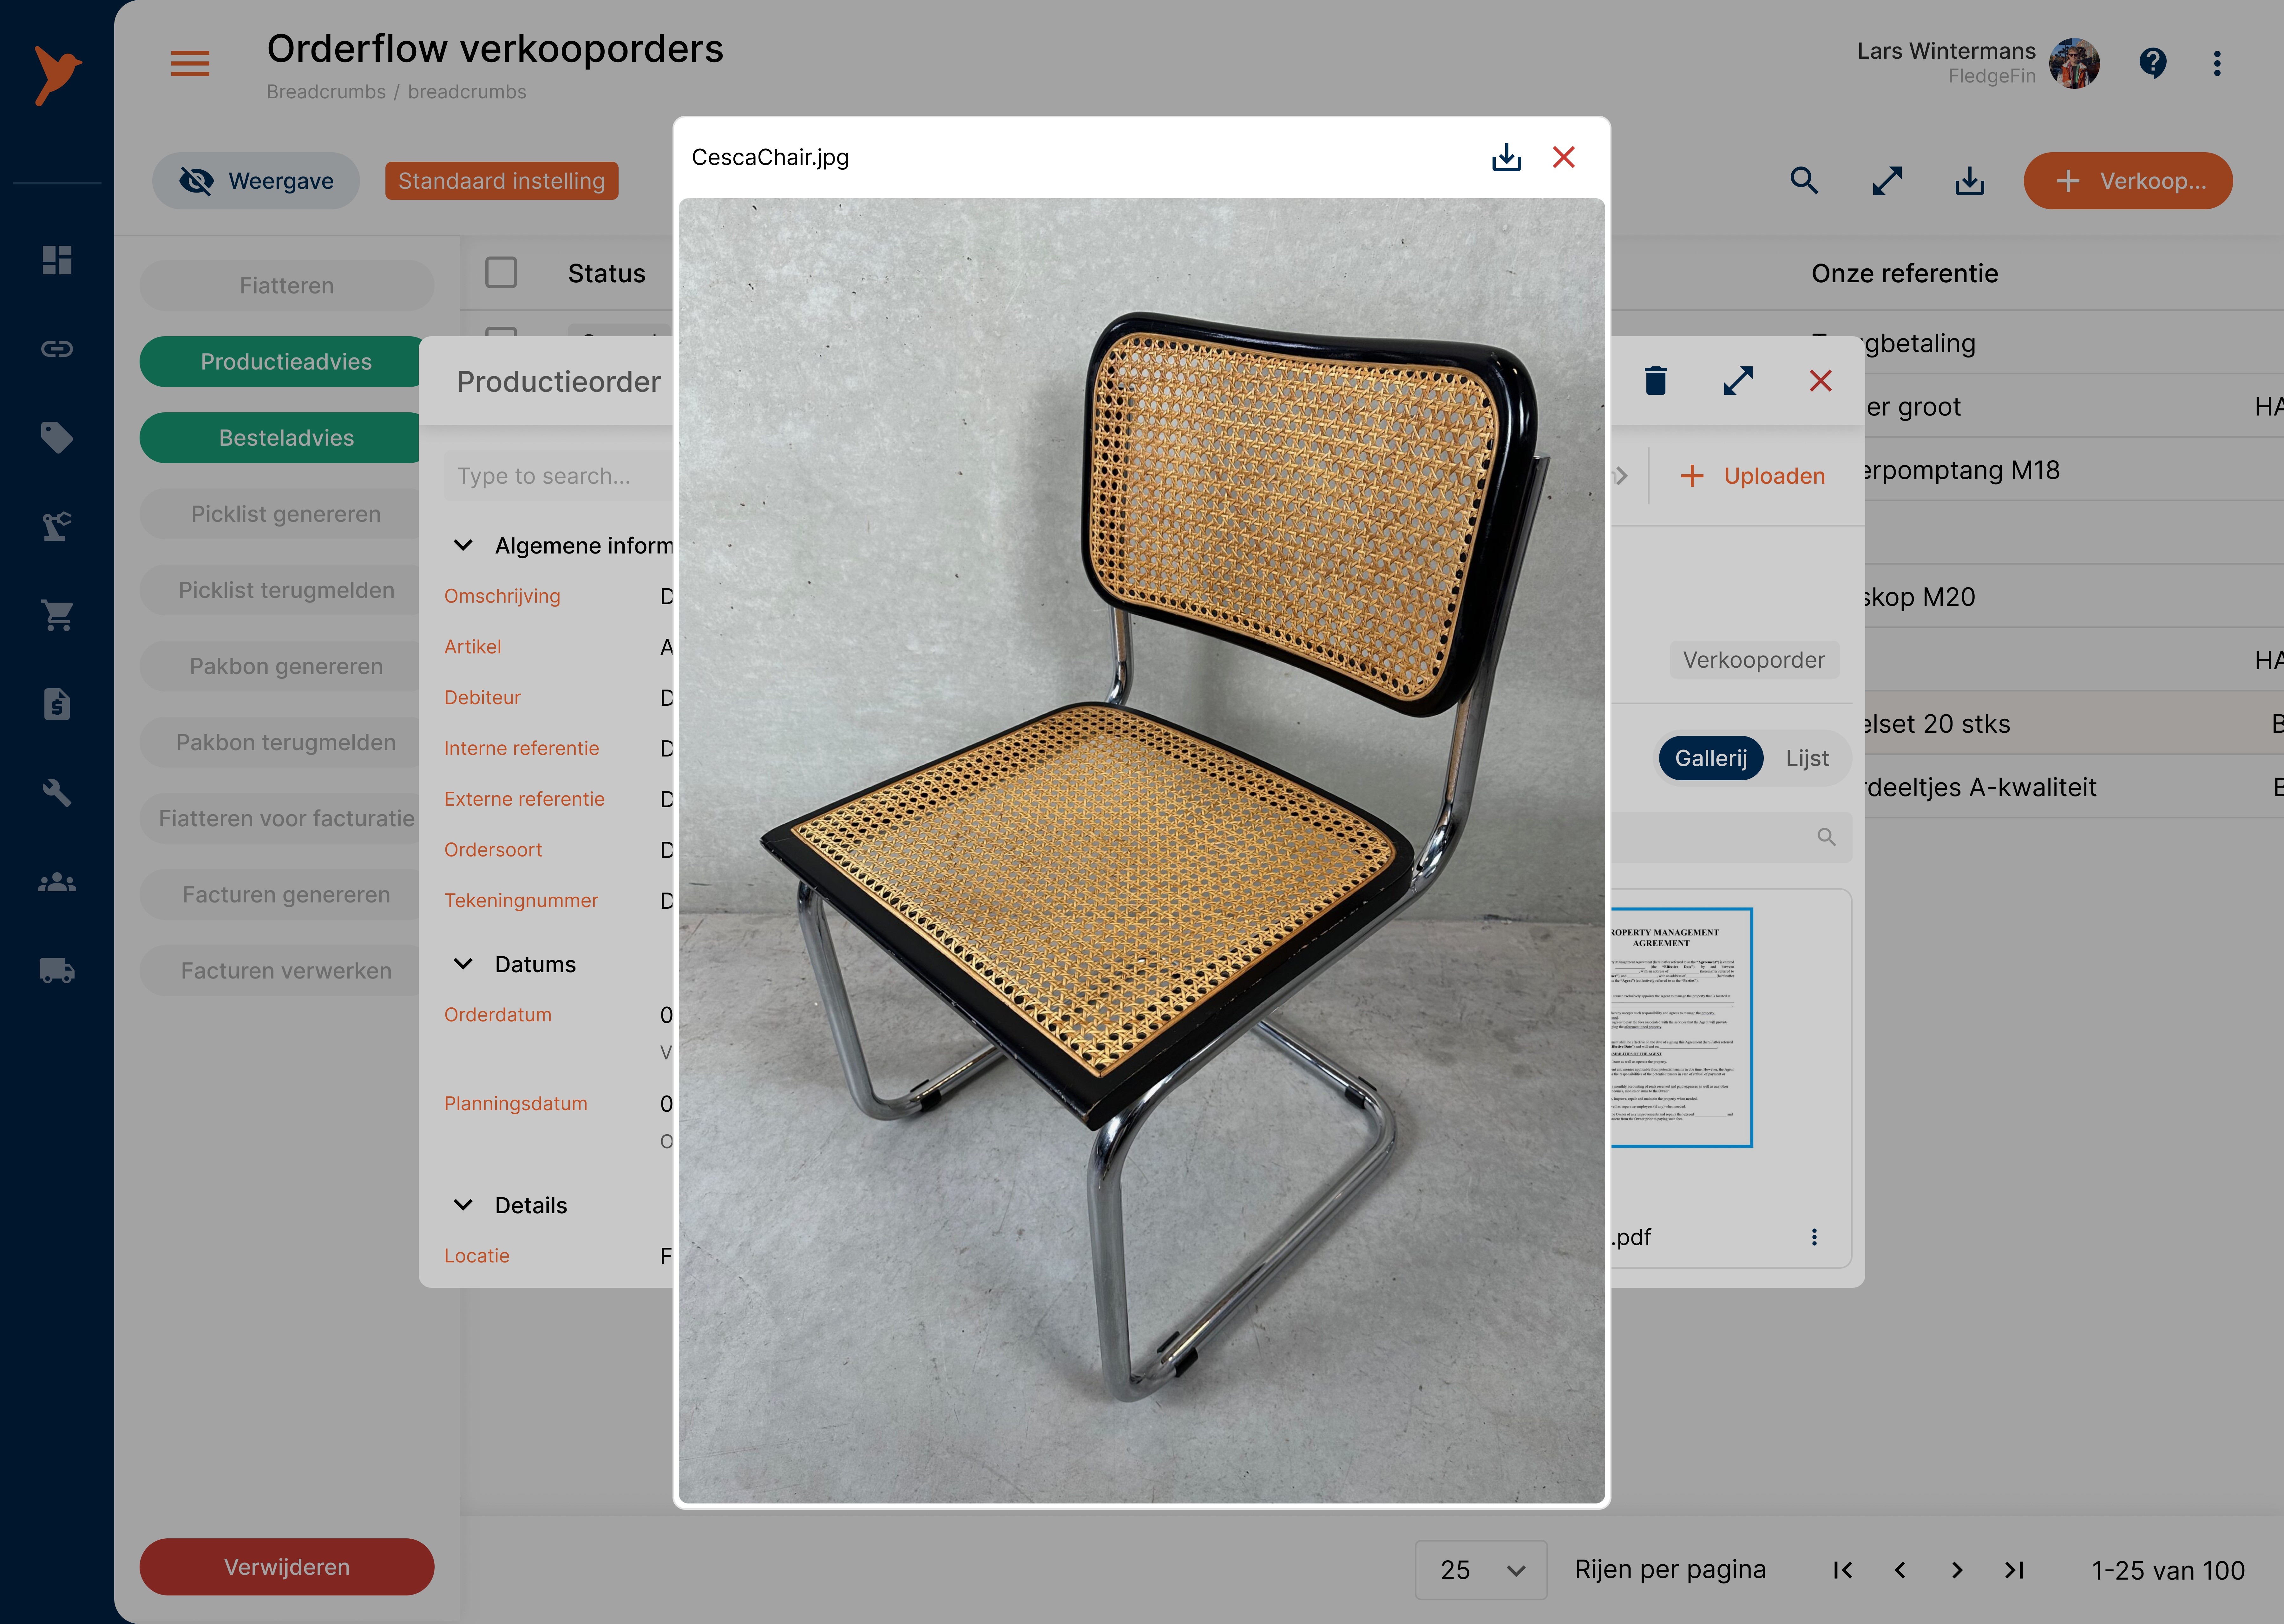The image size is (2284, 1624).
Task: Close the CescaChair.jpg preview
Action: (x=1564, y=157)
